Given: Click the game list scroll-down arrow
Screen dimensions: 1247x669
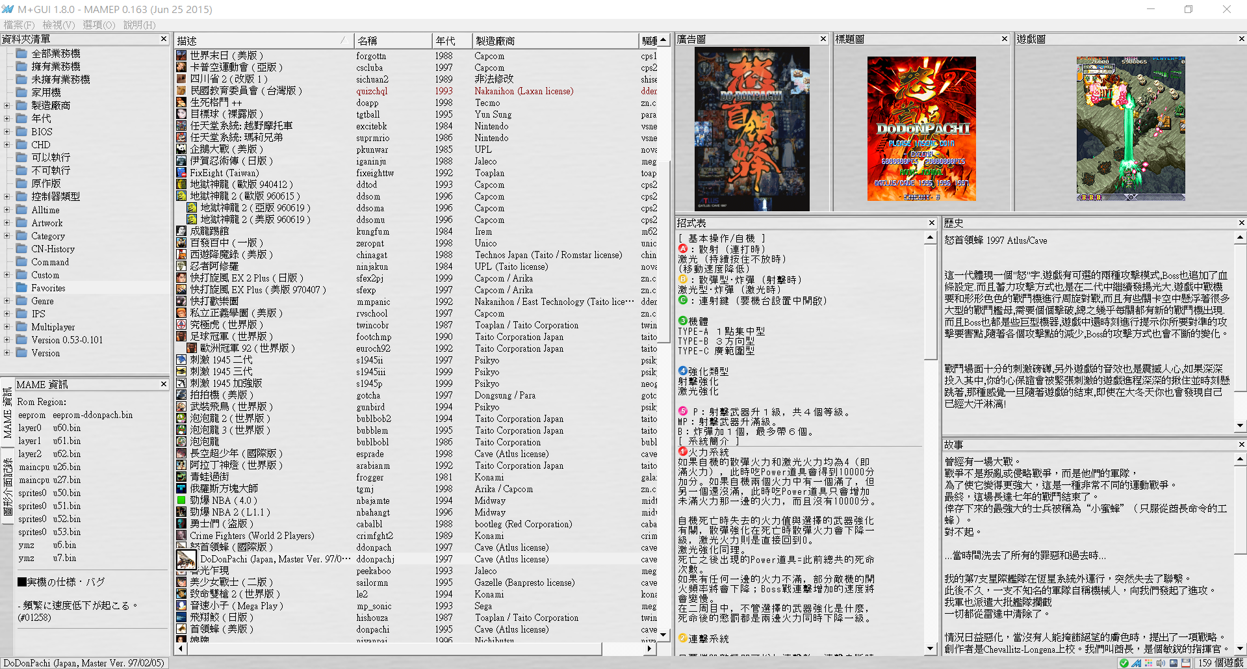Looking at the screenshot, I should (663, 635).
